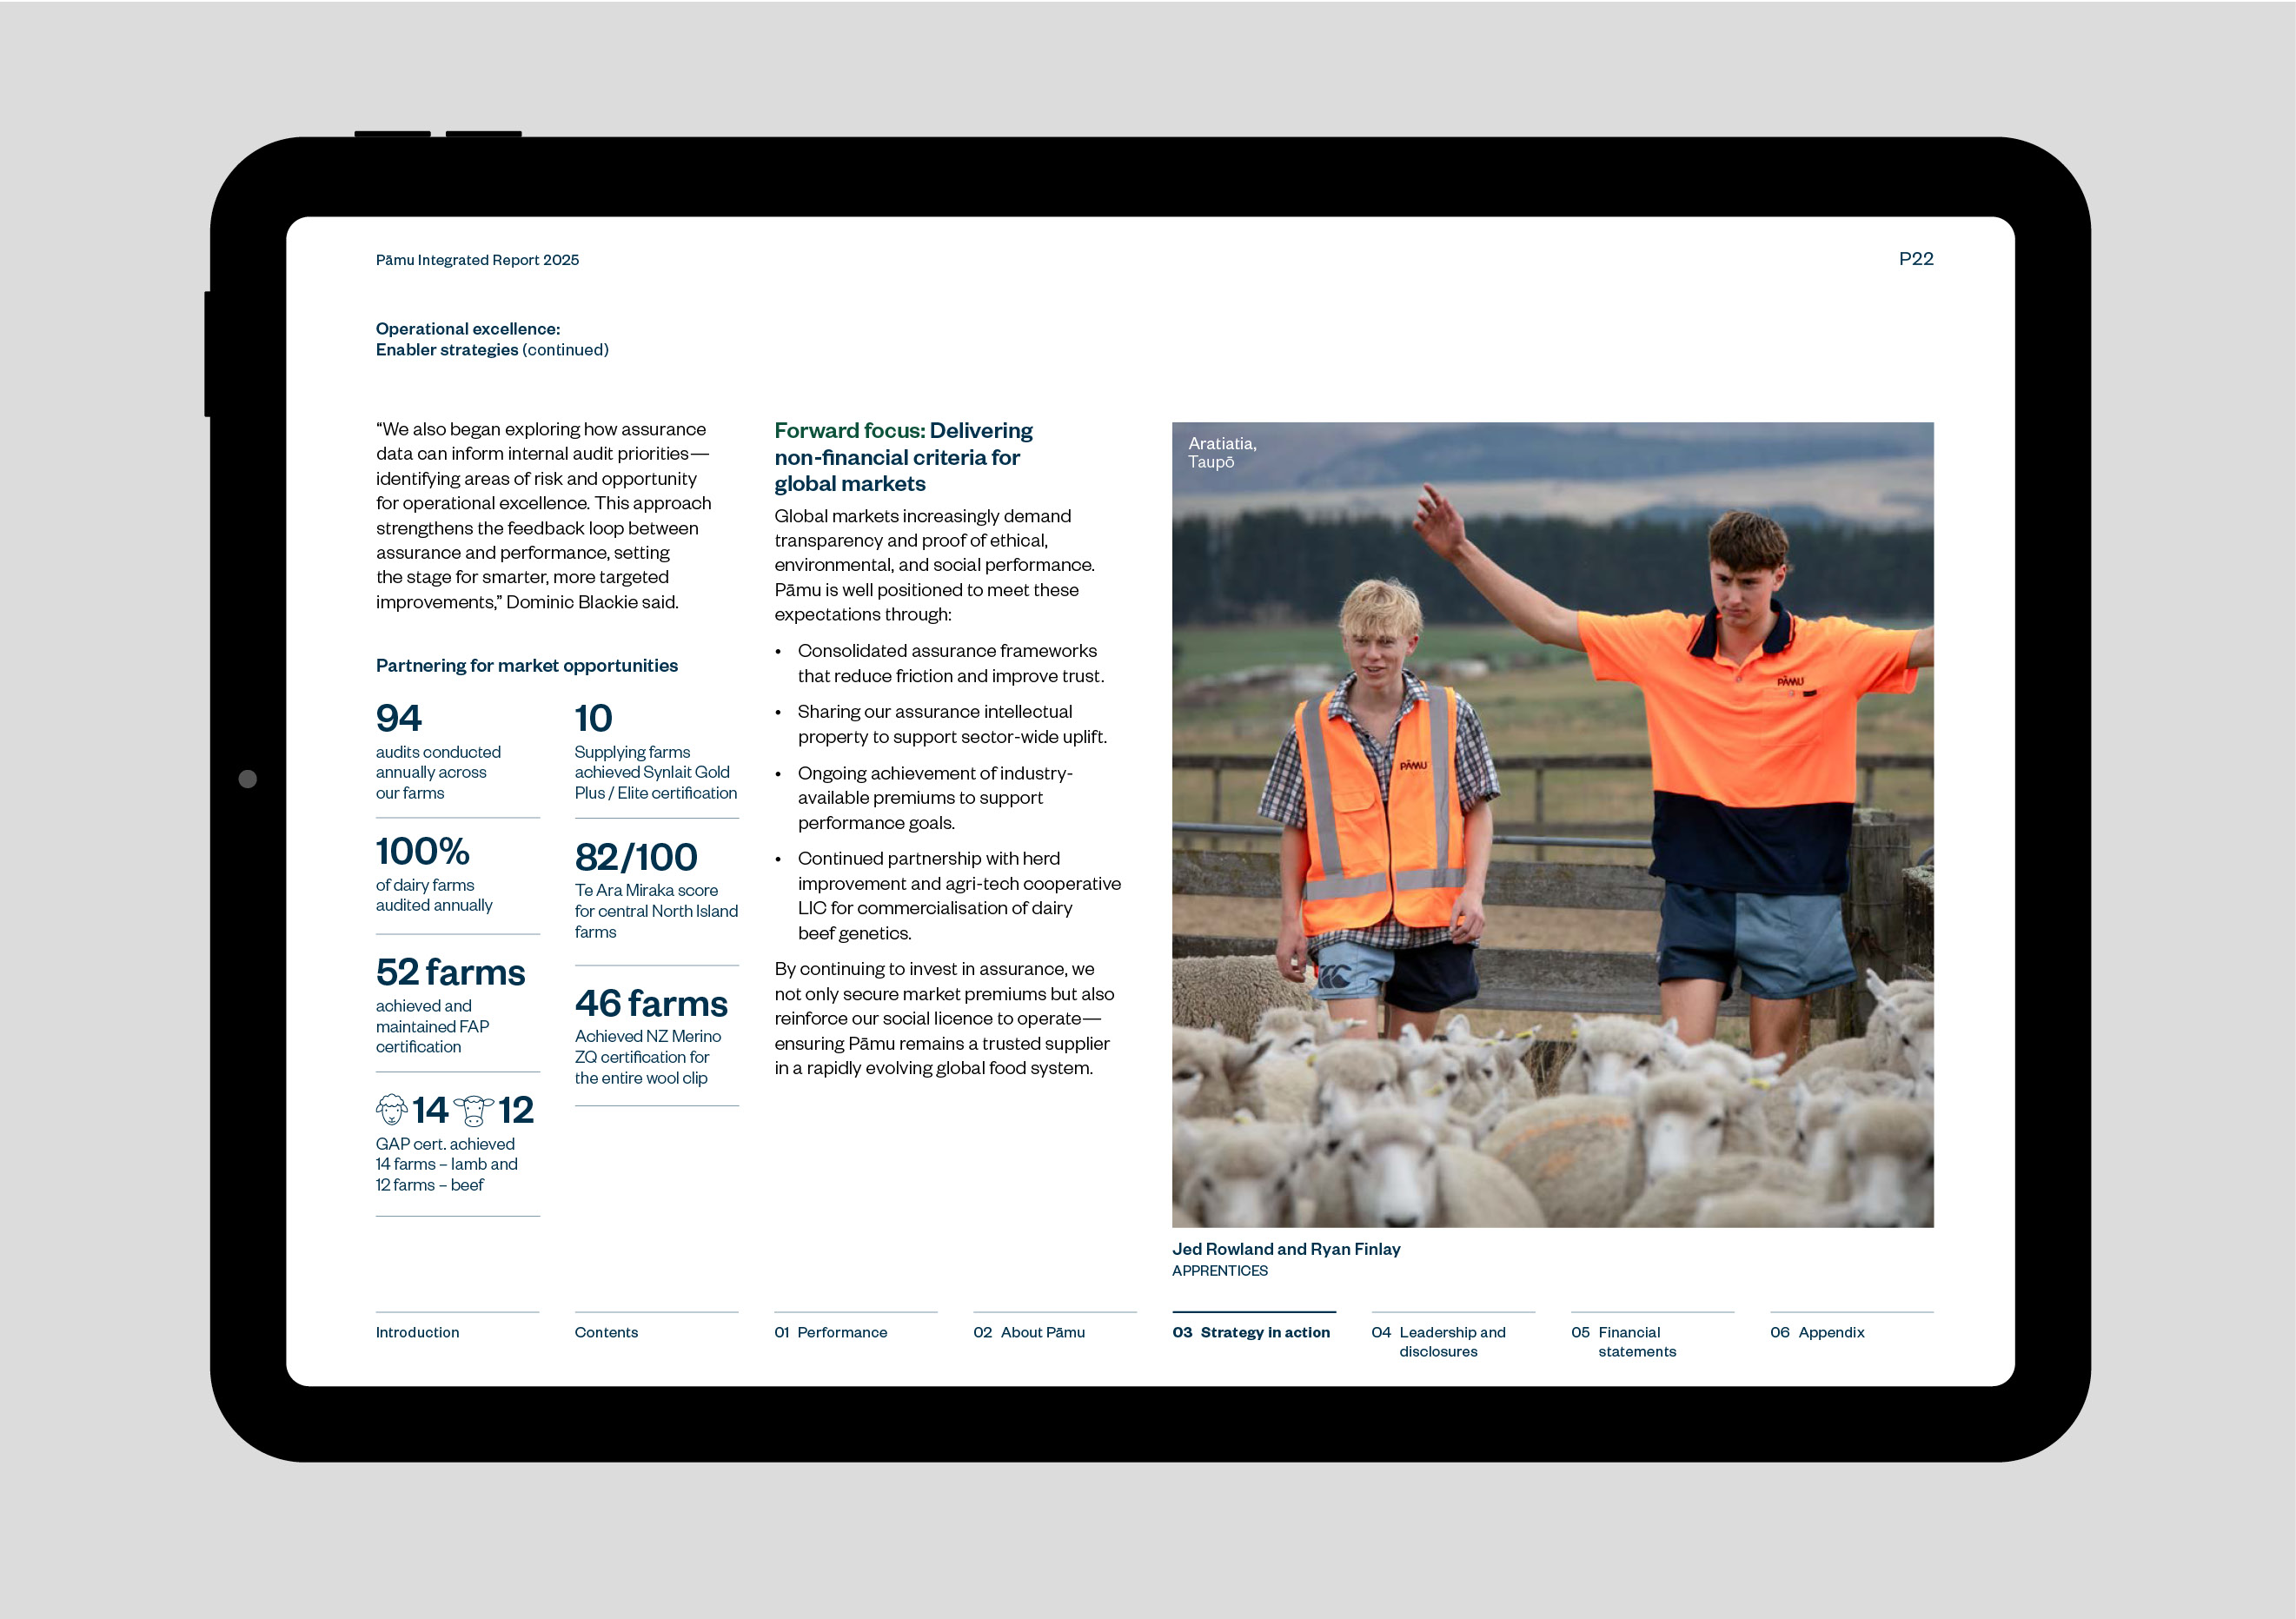Click the sheep icon beside 14
Image resolution: width=2296 pixels, height=1619 pixels.
[391, 1109]
